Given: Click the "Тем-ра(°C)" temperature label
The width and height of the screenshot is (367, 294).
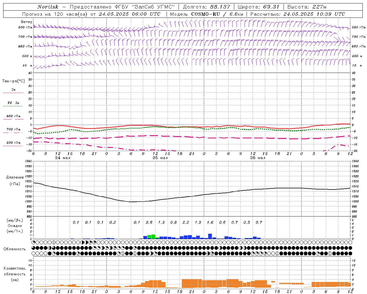Looking at the screenshot, I should pyautogui.click(x=13, y=81).
